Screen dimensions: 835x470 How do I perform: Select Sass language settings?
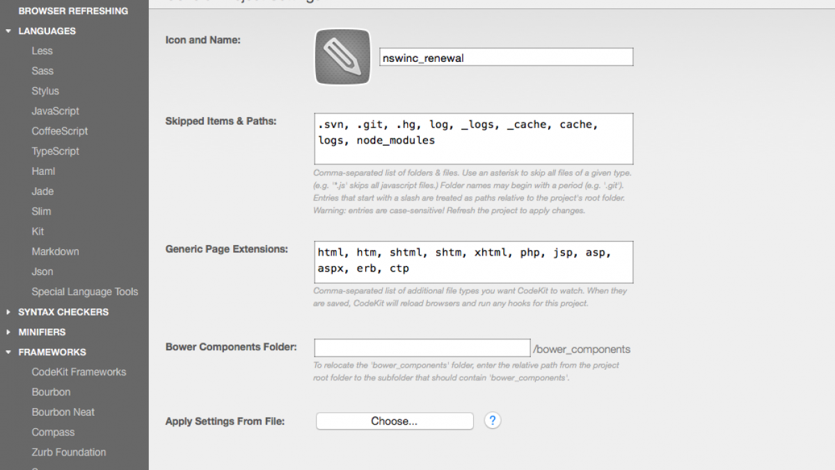[42, 71]
